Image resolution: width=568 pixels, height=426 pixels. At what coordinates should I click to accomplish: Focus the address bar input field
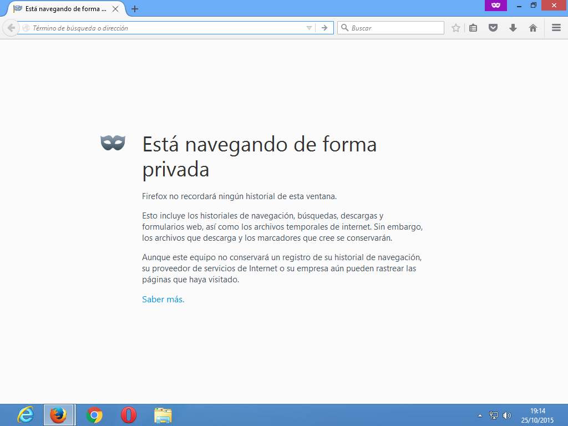pyautogui.click(x=166, y=28)
